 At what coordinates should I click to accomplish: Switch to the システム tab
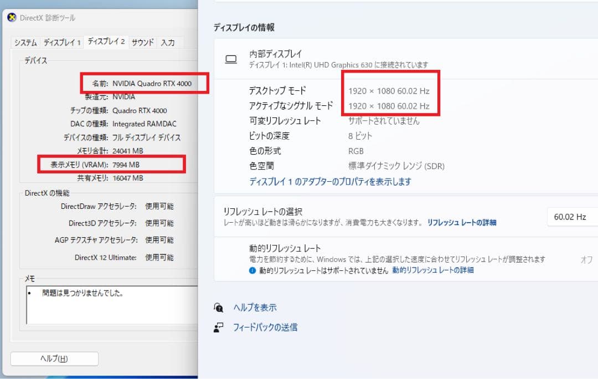click(25, 42)
